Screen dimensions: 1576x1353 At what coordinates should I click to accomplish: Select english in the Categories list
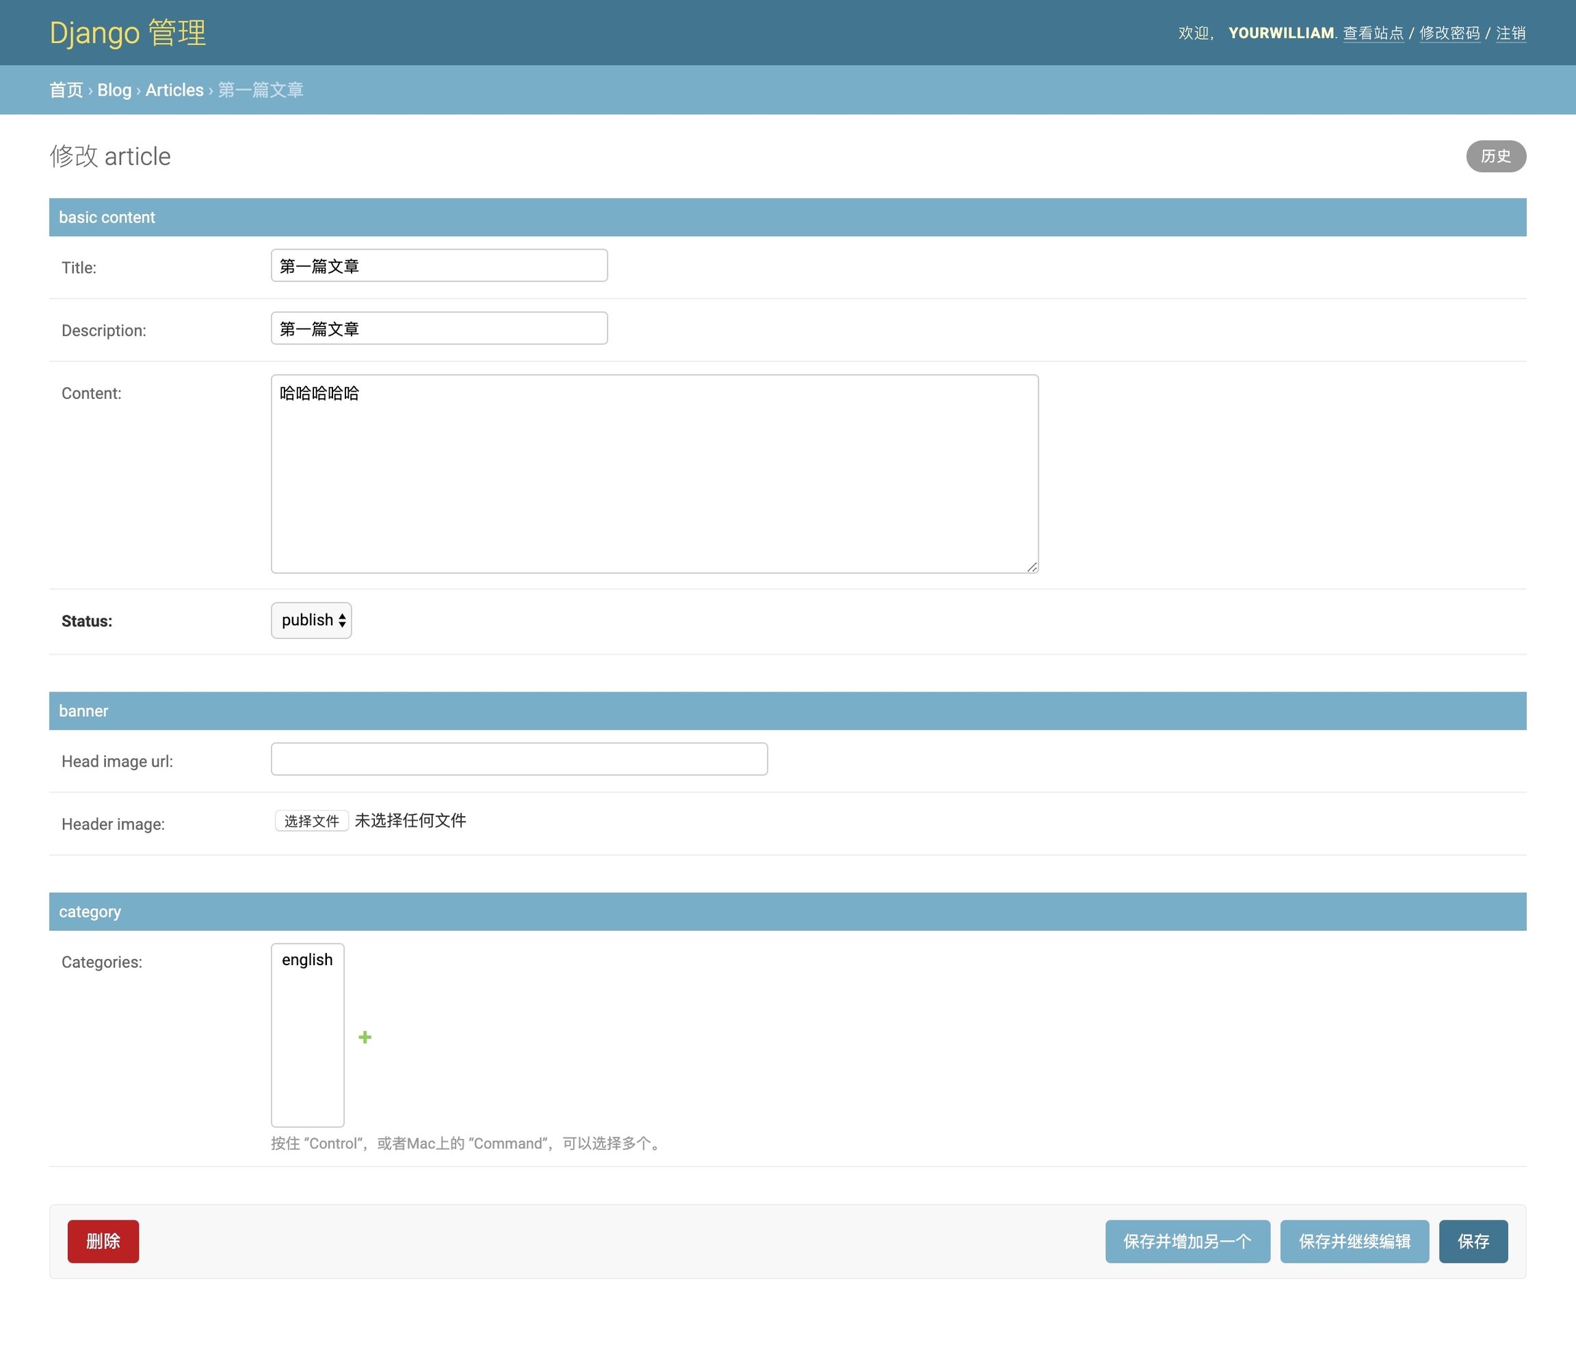pyautogui.click(x=307, y=960)
